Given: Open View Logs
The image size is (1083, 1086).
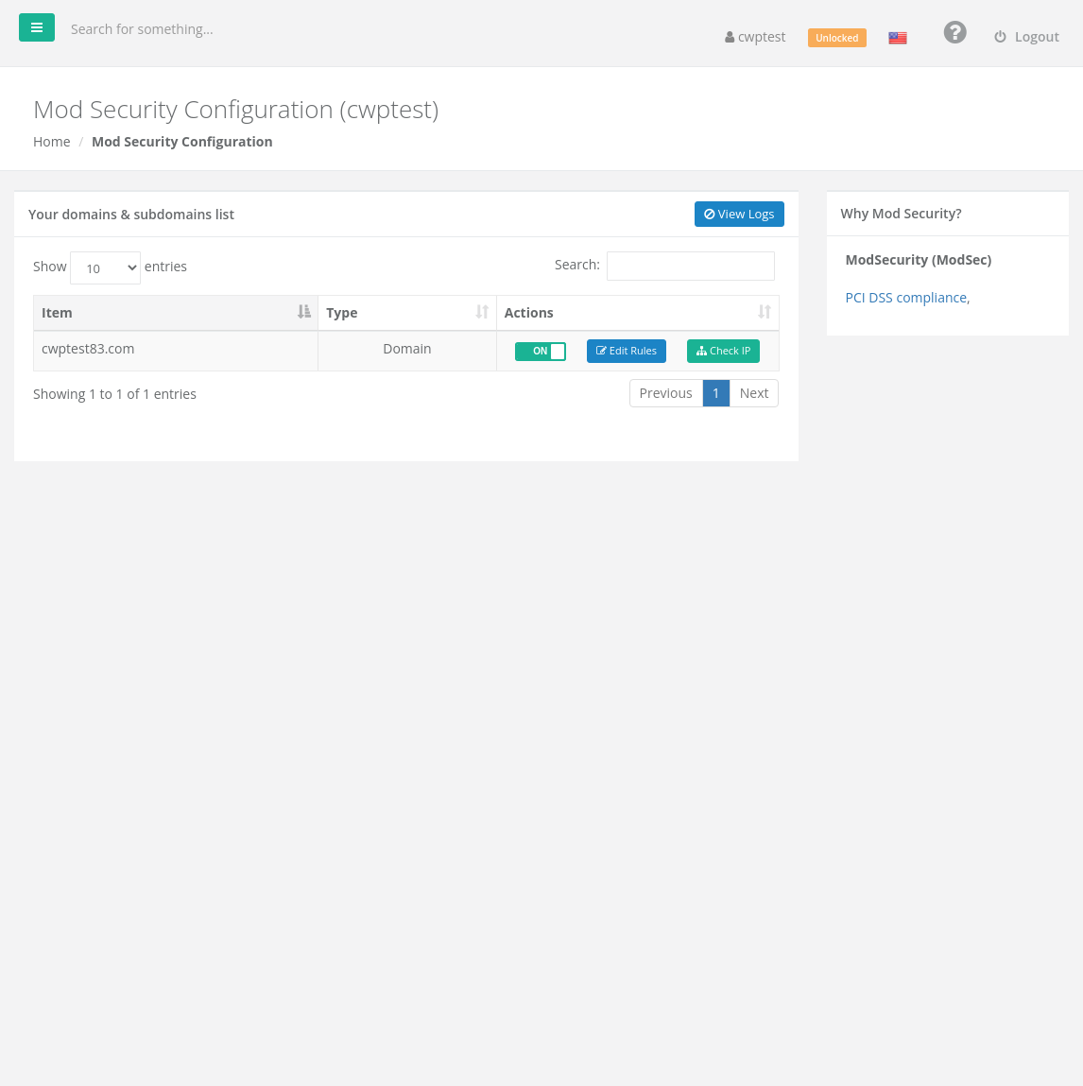Looking at the screenshot, I should [739, 214].
